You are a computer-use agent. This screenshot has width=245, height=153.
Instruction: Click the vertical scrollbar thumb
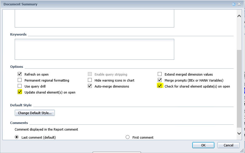pos(239,89)
